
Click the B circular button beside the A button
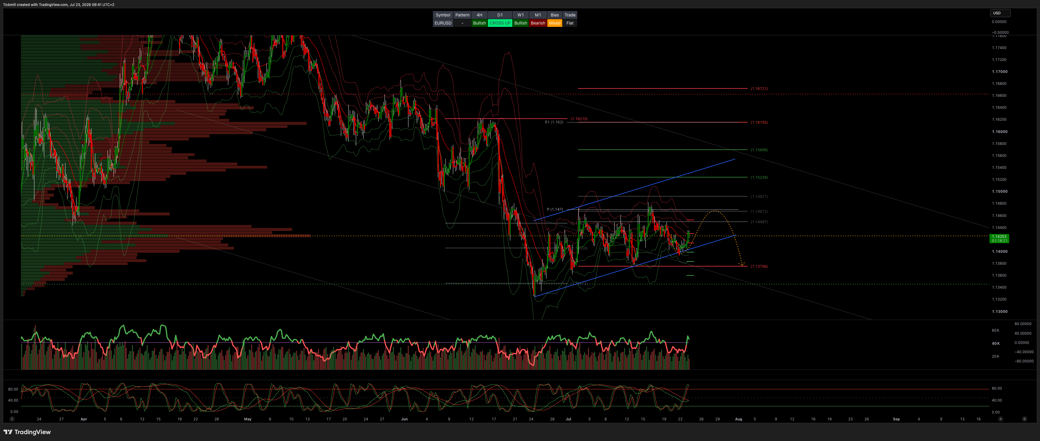tap(1024, 419)
